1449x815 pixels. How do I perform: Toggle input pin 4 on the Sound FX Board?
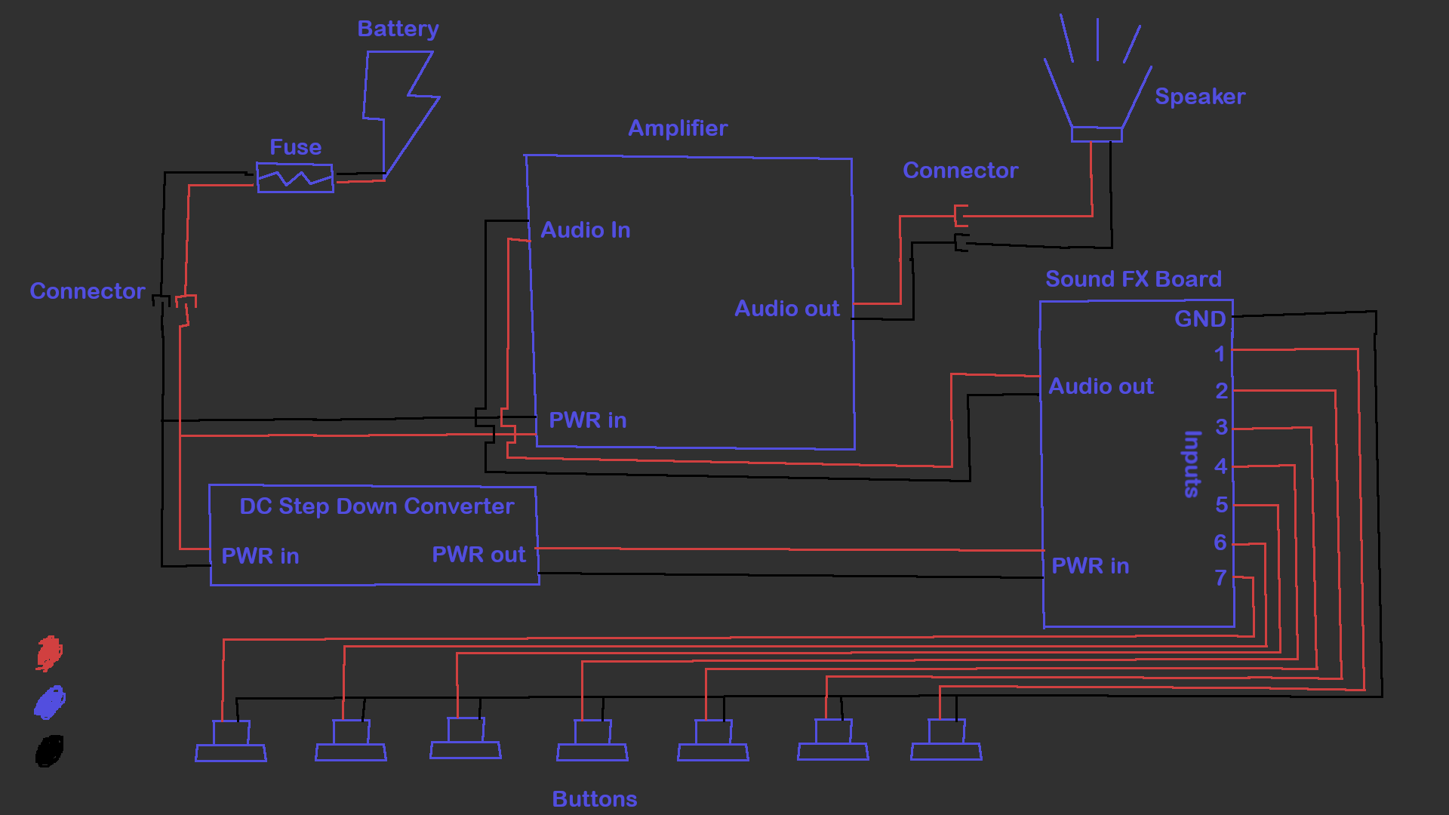(x=1221, y=466)
